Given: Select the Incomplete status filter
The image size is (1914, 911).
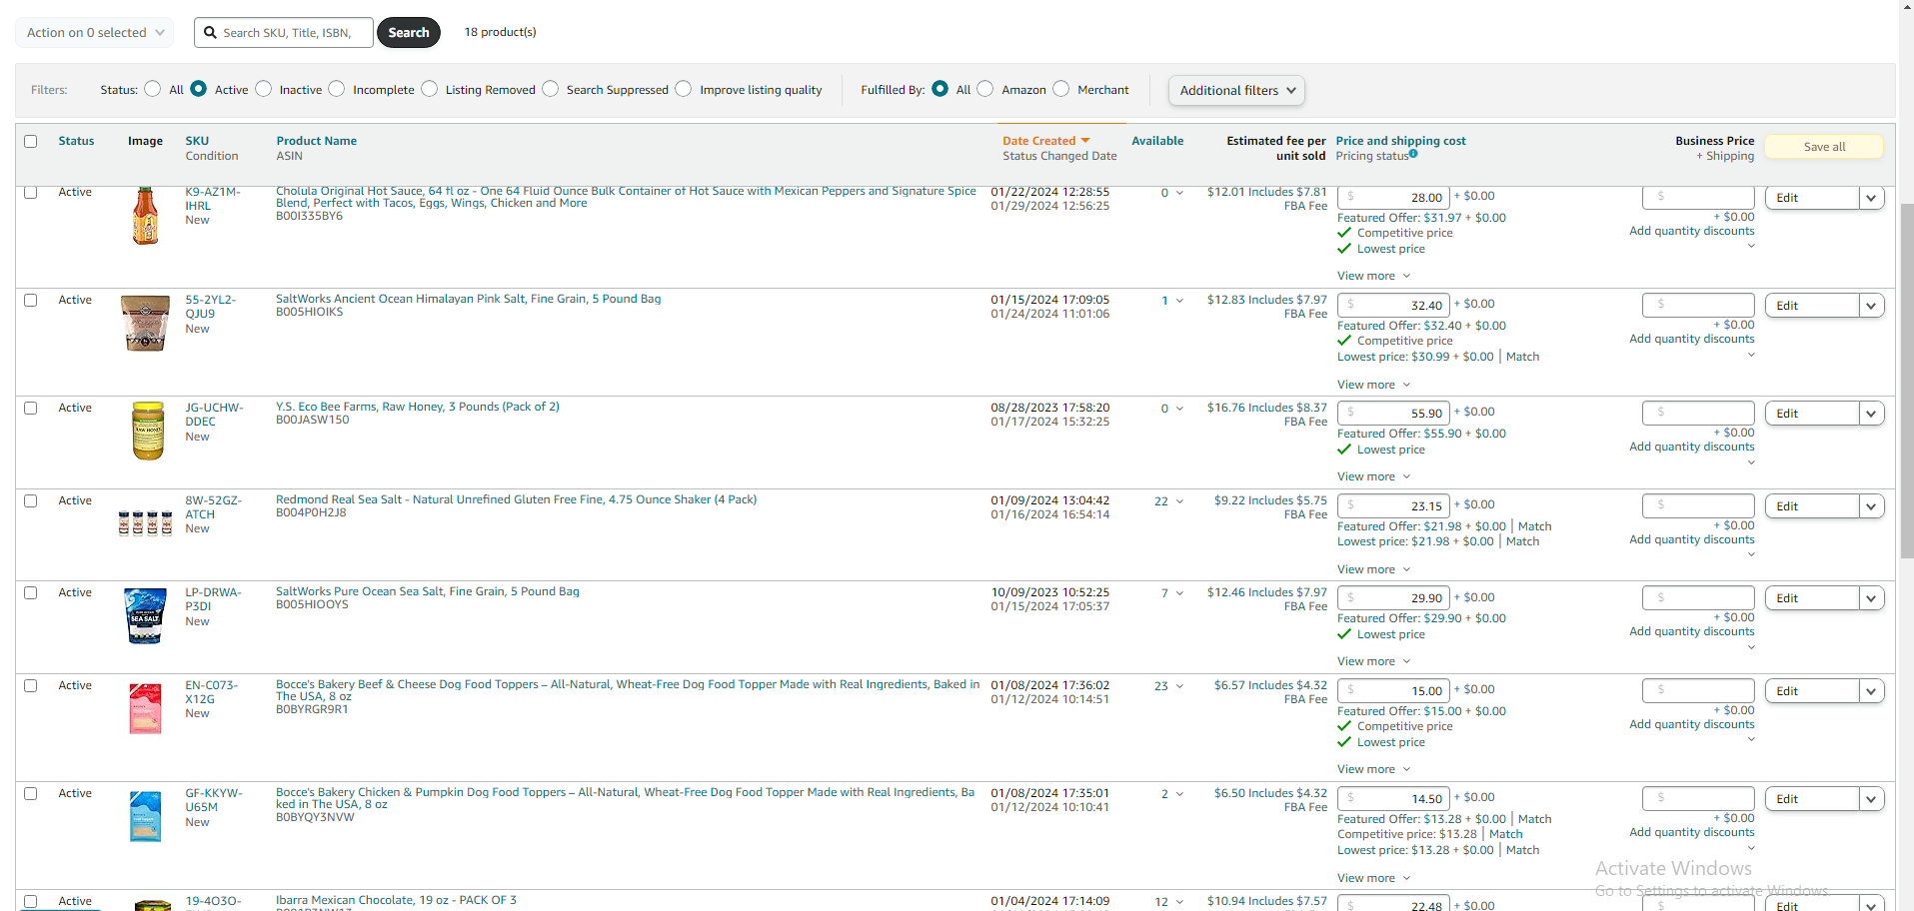Looking at the screenshot, I should (337, 89).
